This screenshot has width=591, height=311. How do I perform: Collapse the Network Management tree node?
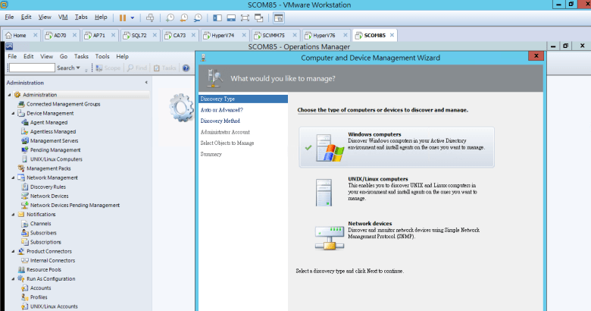(x=13, y=177)
